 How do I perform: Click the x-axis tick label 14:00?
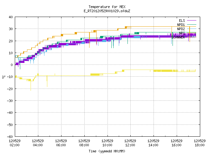point(153,145)
